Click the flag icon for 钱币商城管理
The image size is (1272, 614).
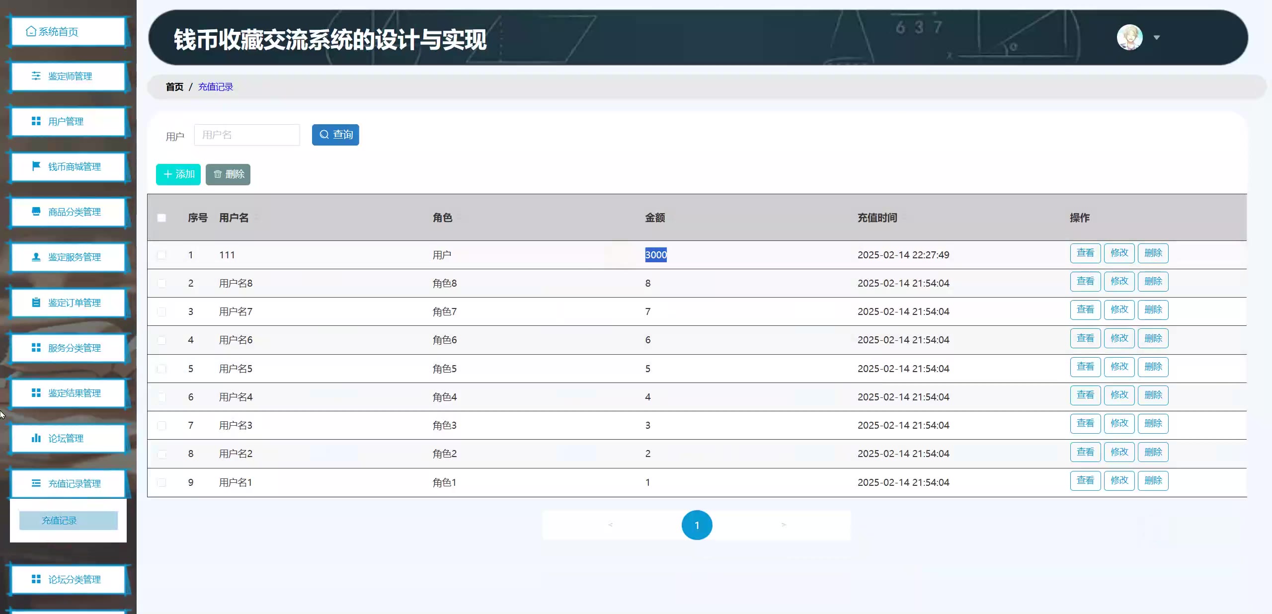click(x=36, y=166)
